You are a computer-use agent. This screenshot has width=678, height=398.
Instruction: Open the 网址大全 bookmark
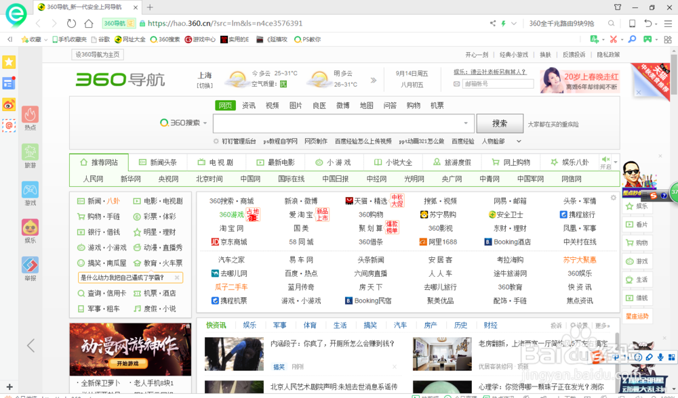click(130, 39)
